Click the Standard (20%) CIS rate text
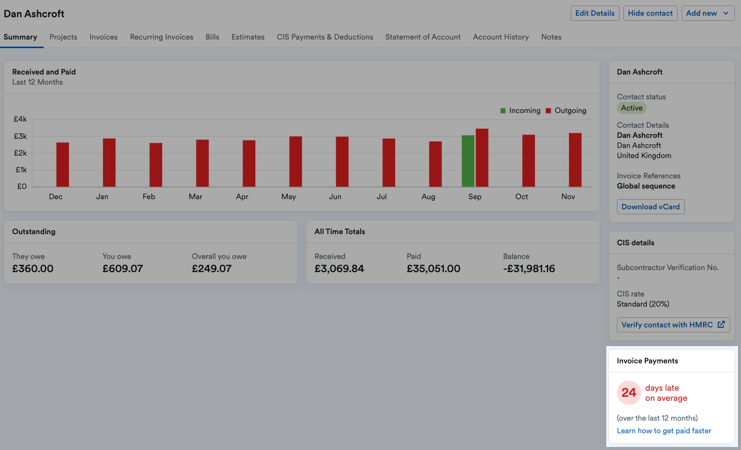Image resolution: width=741 pixels, height=450 pixels. [x=643, y=304]
